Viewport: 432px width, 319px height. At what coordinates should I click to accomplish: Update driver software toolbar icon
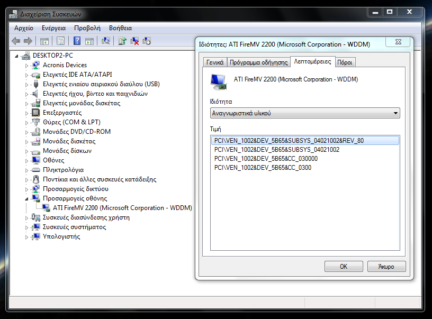122,41
